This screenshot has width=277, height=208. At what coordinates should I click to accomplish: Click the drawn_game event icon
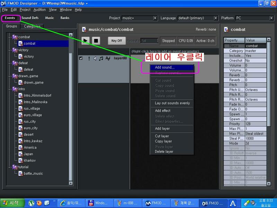(x=21, y=83)
